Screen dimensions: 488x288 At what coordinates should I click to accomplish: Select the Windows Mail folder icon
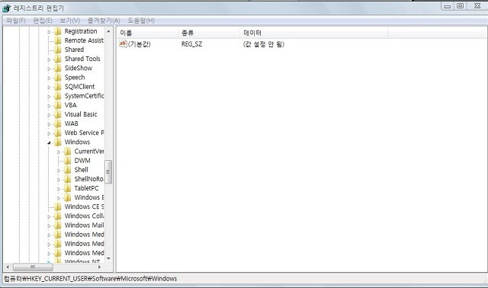click(58, 226)
